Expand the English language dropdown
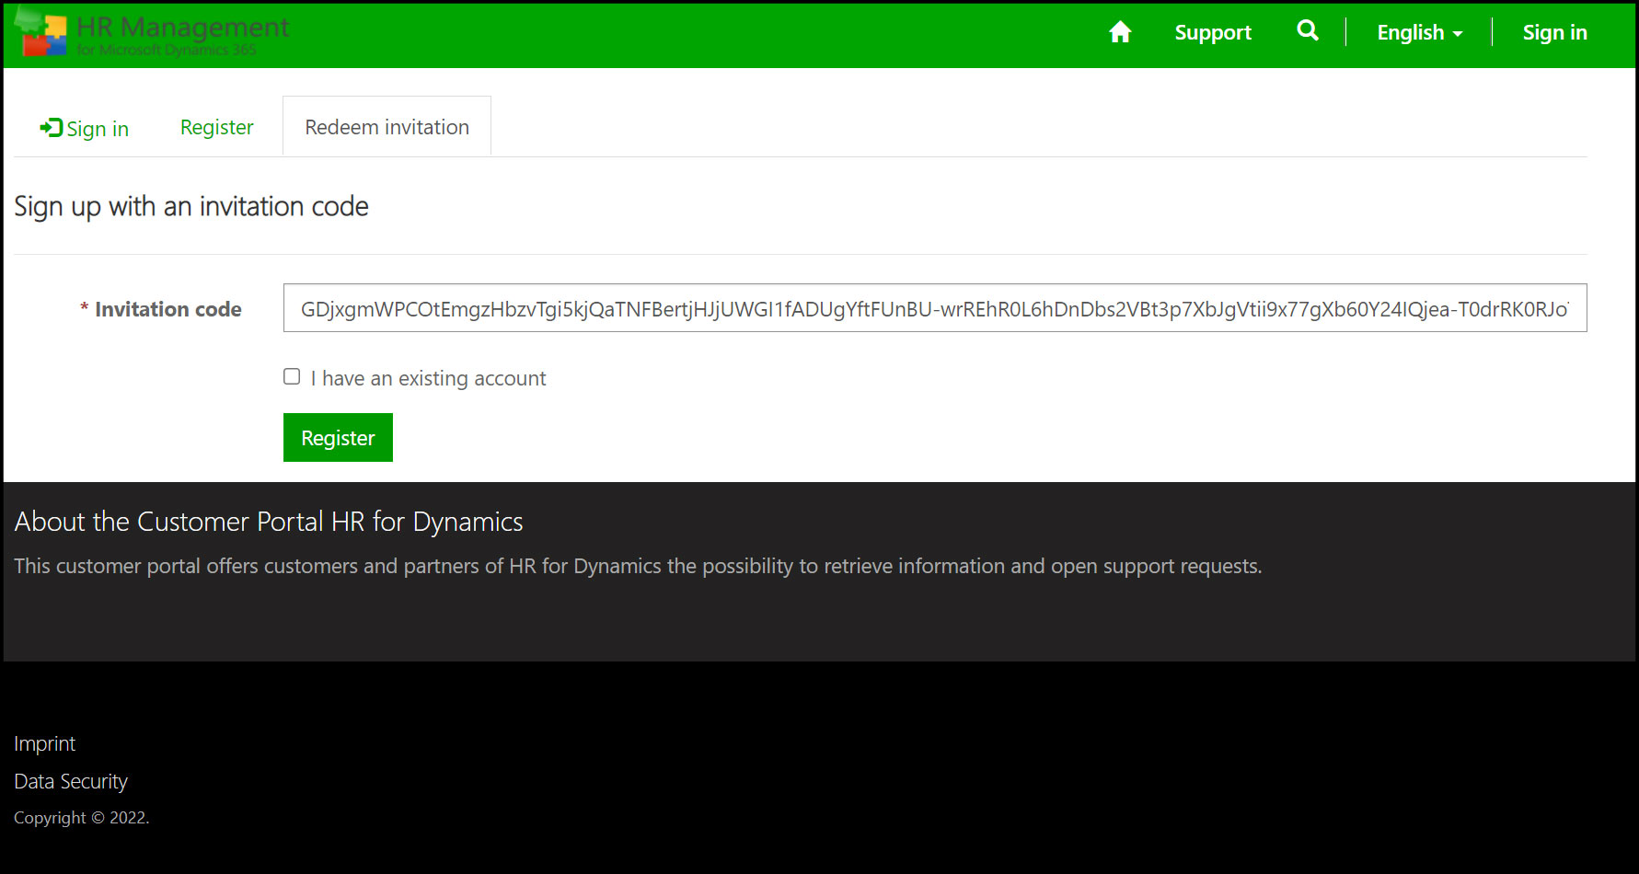 pyautogui.click(x=1410, y=33)
